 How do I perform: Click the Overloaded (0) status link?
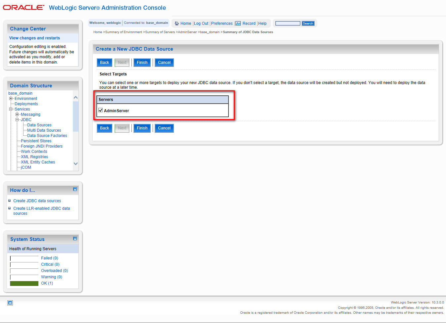55,271
